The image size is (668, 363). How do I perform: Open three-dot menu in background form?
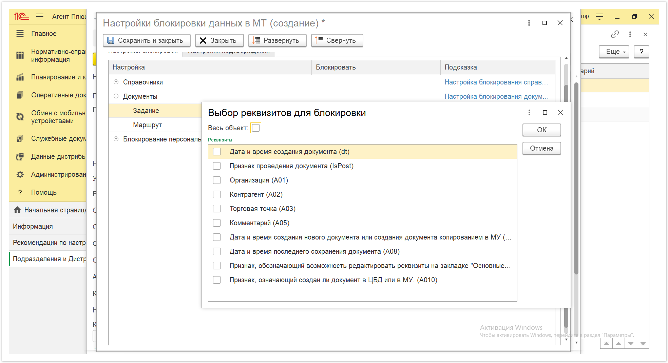tap(630, 34)
